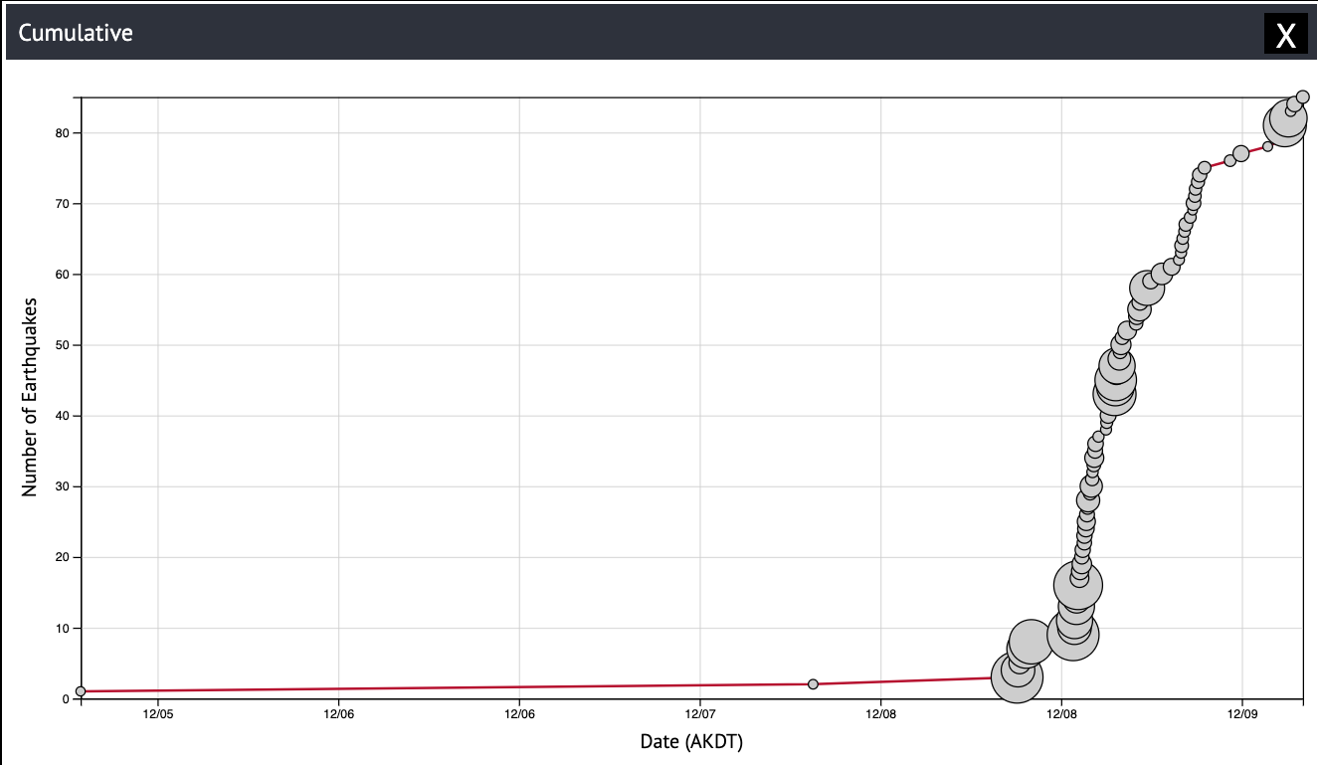Click the '70' y-axis tick label
Screen dimensions: 1318x765
click(x=62, y=204)
